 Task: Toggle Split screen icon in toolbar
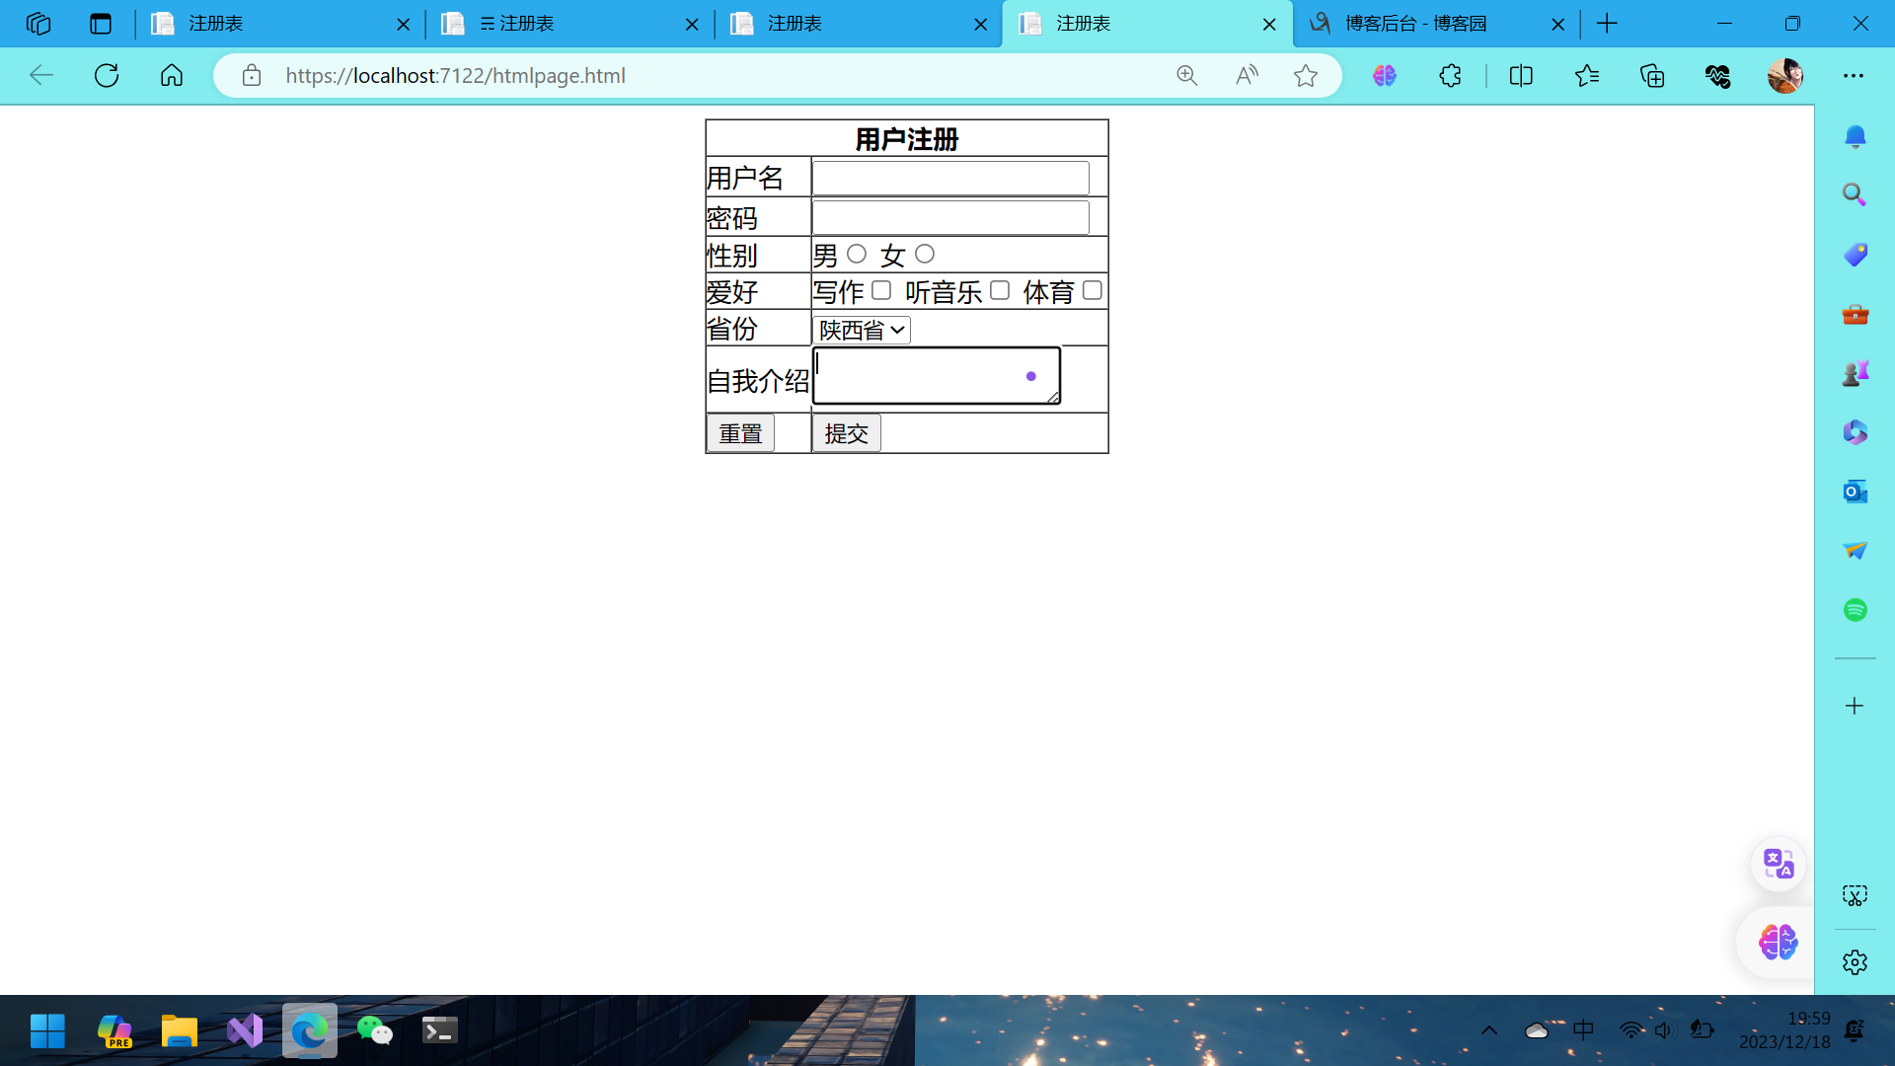coord(1521,76)
